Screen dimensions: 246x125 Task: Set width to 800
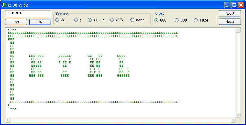(x=177, y=20)
